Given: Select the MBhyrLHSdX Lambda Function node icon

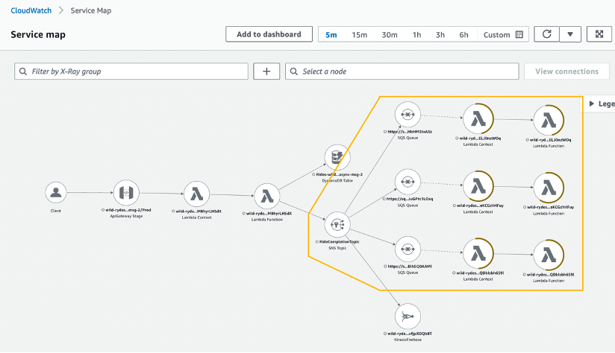Looking at the screenshot, I should pyautogui.click(x=266, y=196).
